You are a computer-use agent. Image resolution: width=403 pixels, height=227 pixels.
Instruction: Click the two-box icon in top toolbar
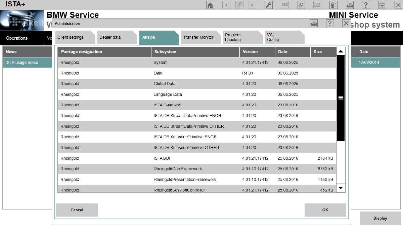pos(285,5)
